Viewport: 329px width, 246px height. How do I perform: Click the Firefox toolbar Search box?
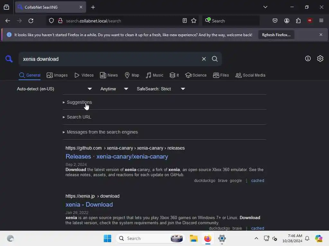(x=231, y=21)
